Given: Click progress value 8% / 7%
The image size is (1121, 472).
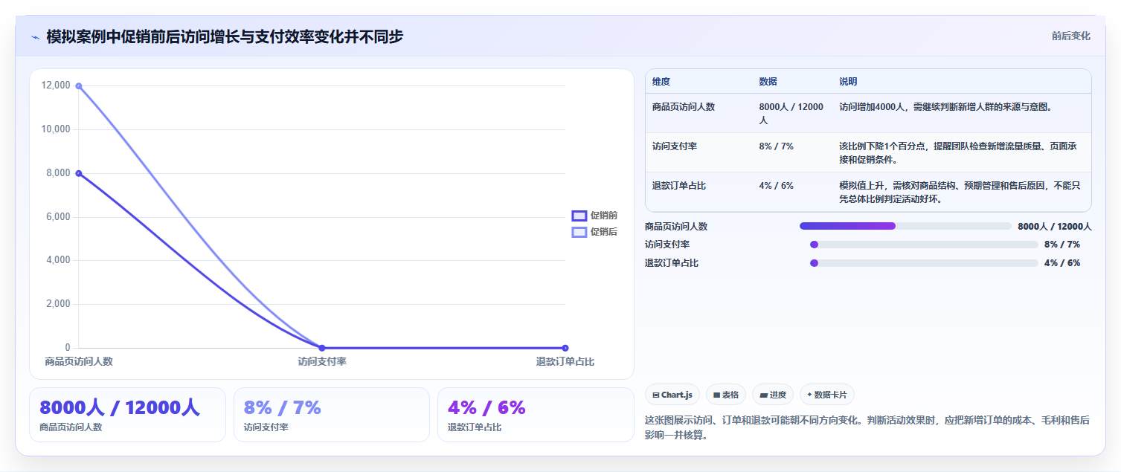Looking at the screenshot, I should click(1062, 245).
